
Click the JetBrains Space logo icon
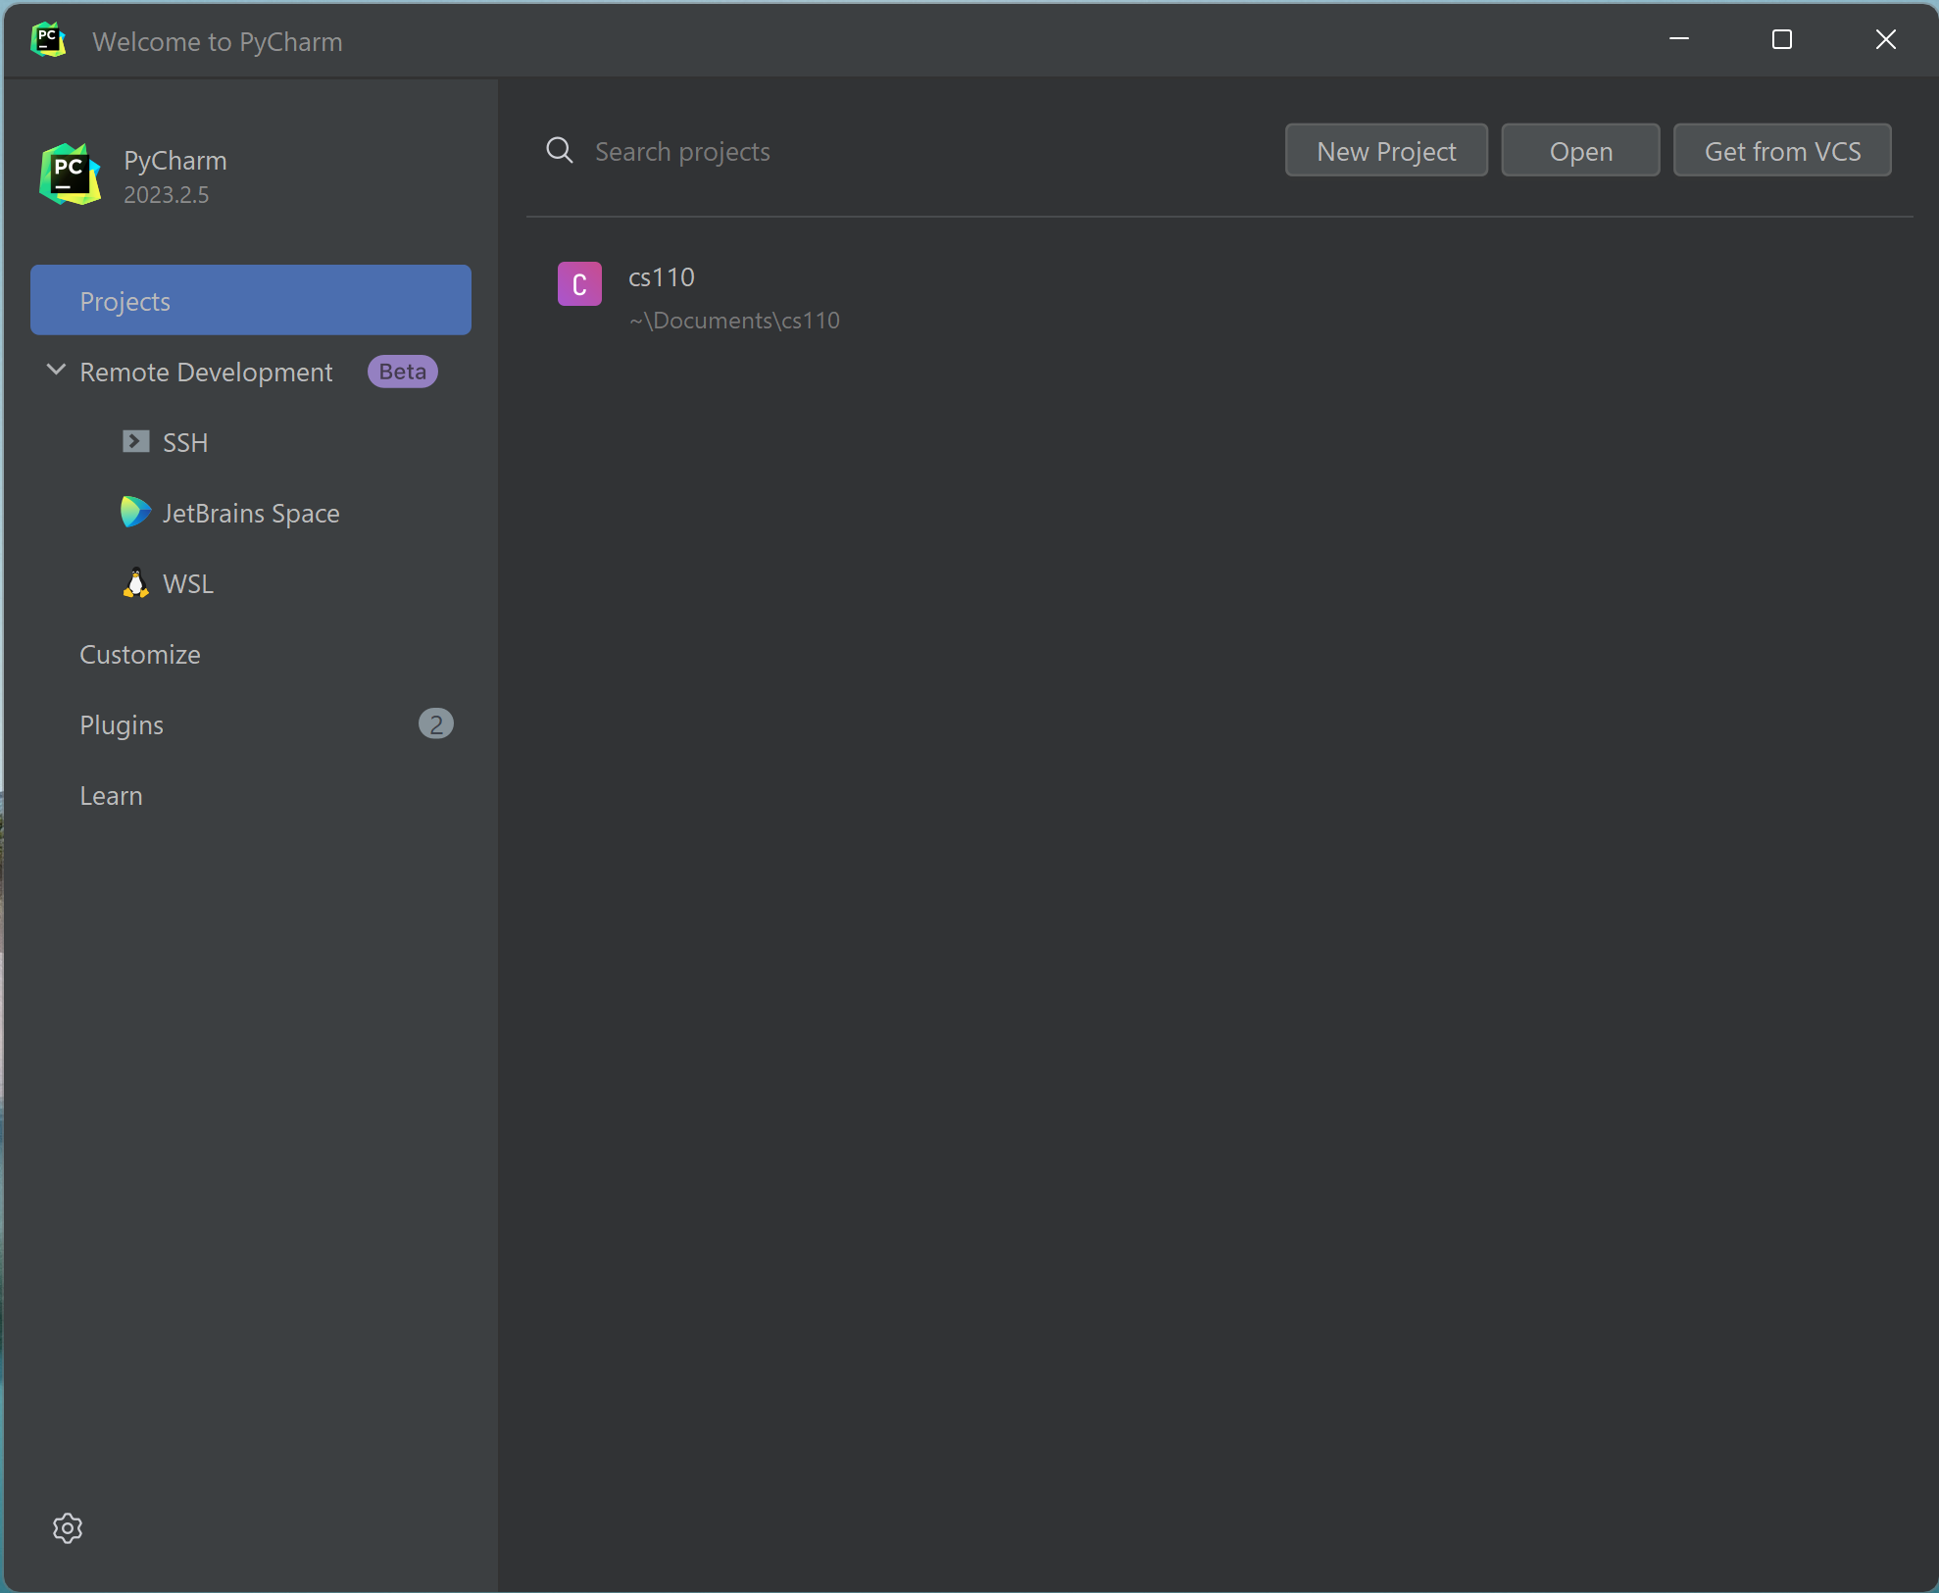pos(135,512)
